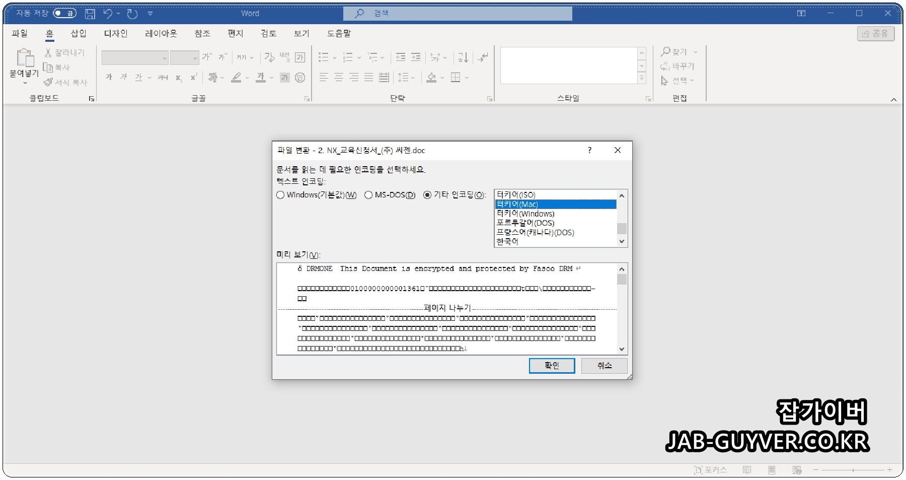Screen dimensions: 906x480
Task: Click the Center align icon
Action: [x=339, y=77]
